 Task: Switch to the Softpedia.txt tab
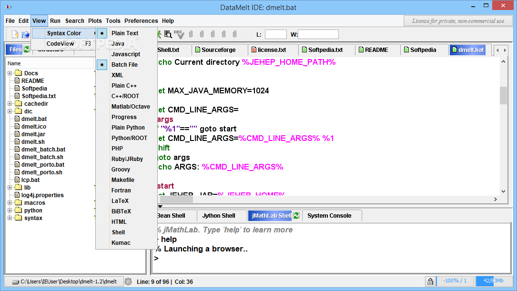click(x=325, y=50)
